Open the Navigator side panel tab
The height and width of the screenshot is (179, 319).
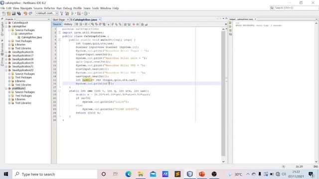(2, 29)
